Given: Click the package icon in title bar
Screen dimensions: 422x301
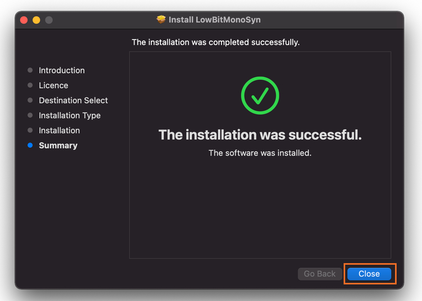Looking at the screenshot, I should point(161,19).
